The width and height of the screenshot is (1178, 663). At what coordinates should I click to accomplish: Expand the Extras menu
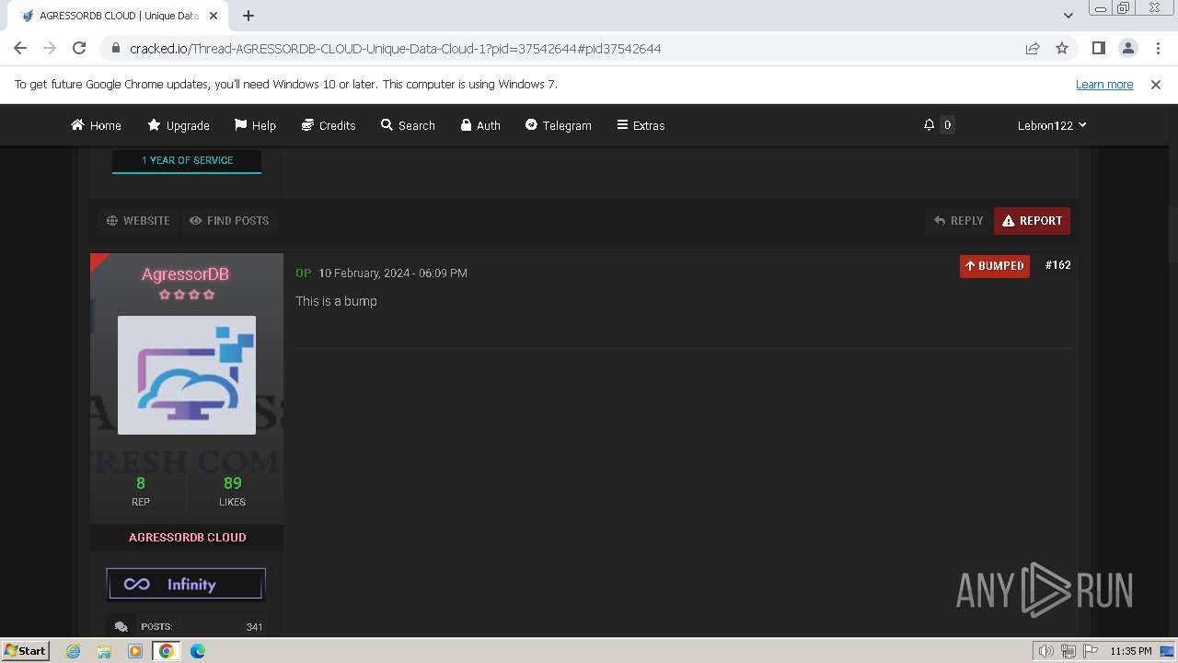pos(641,125)
